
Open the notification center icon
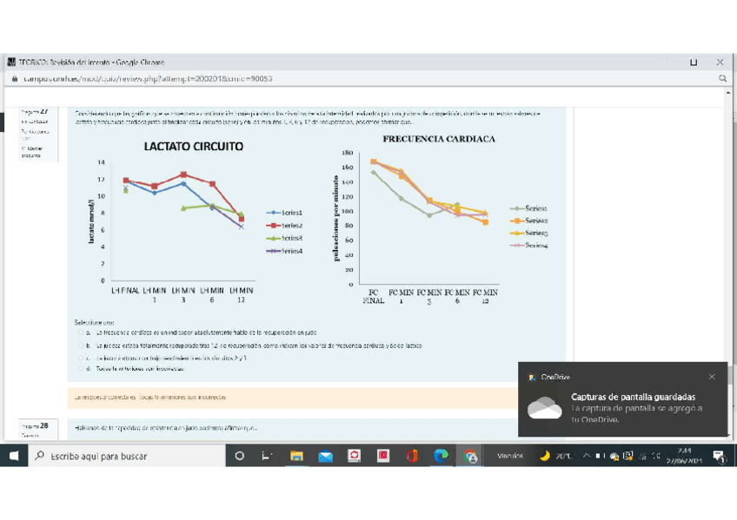click(x=719, y=456)
